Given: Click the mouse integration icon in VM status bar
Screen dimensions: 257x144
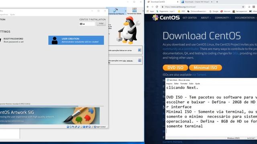Looking at the screenshot, I should click(92, 127).
